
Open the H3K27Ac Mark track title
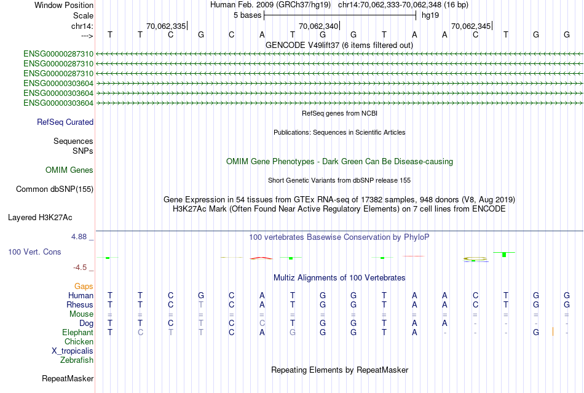coord(339,209)
